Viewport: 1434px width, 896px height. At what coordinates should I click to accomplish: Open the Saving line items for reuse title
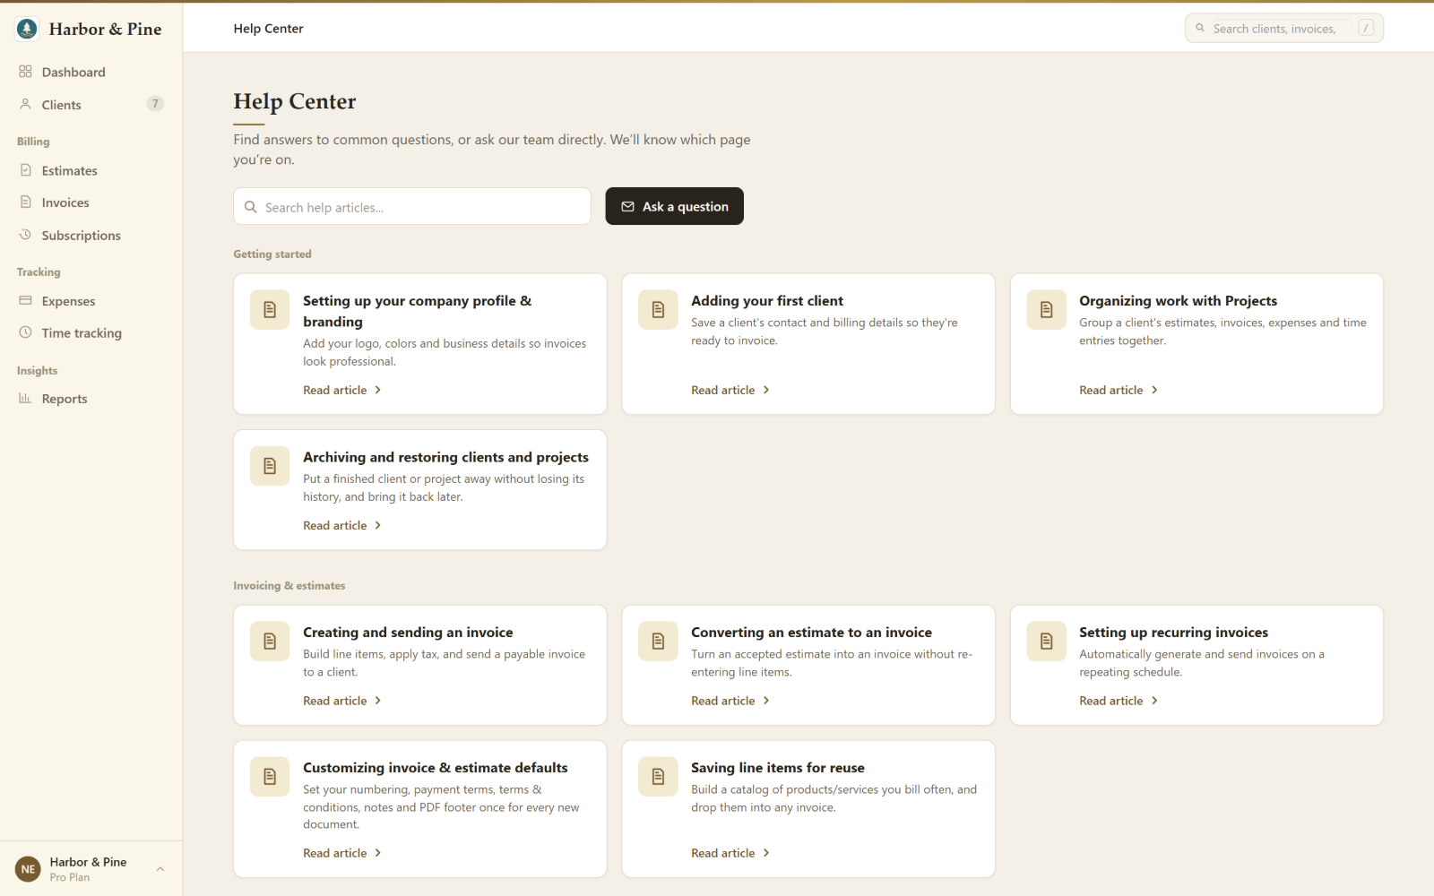click(778, 768)
